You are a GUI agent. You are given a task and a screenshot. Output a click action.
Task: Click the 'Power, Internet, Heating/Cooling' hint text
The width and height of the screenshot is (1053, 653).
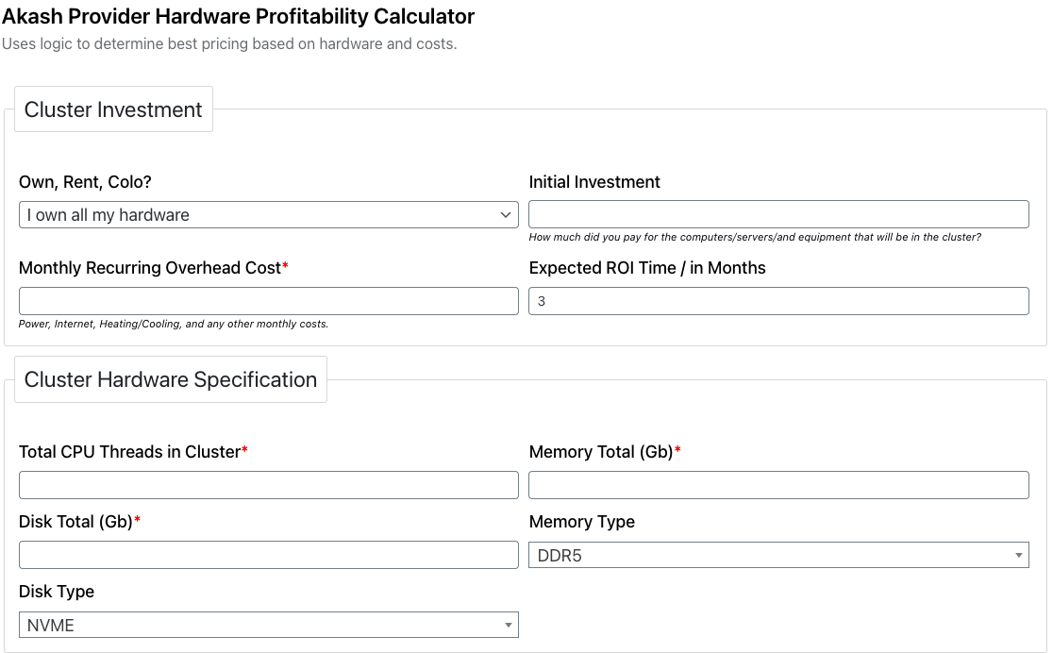(174, 324)
